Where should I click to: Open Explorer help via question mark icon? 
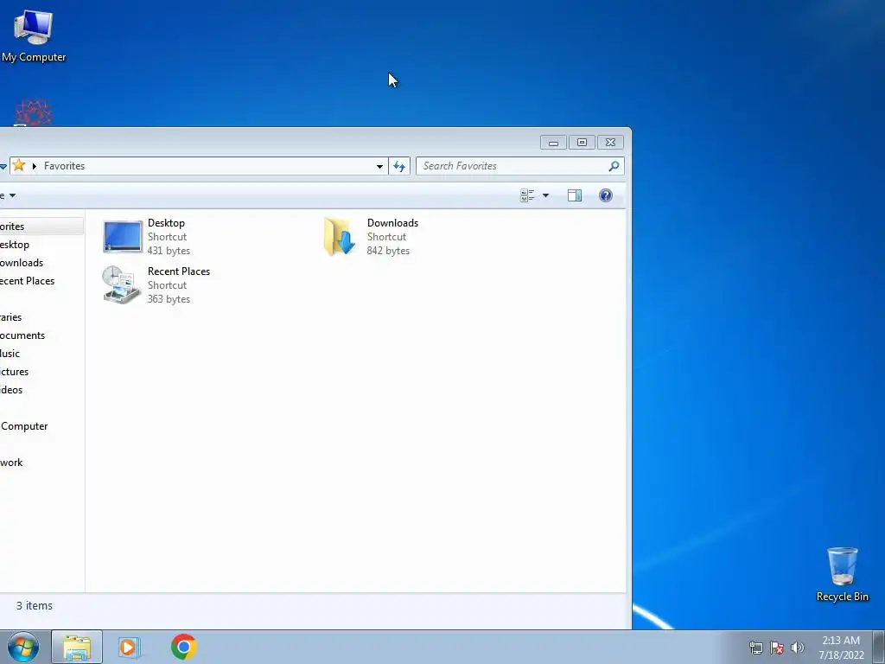coord(606,195)
